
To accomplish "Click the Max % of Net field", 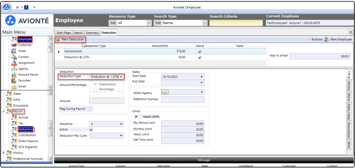I will (320, 56).
